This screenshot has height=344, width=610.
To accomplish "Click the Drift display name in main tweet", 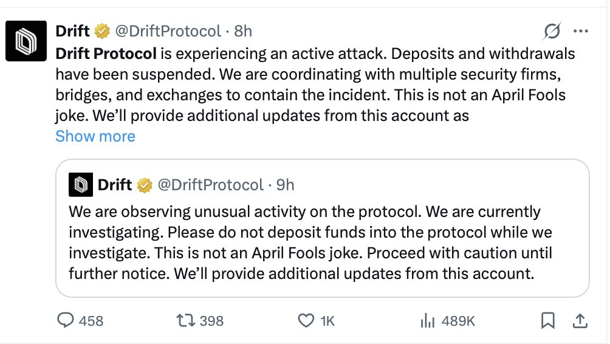I will click(72, 30).
